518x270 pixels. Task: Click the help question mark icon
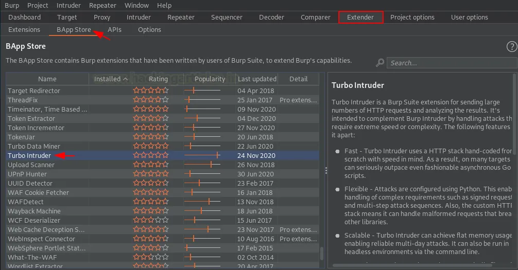[511, 47]
